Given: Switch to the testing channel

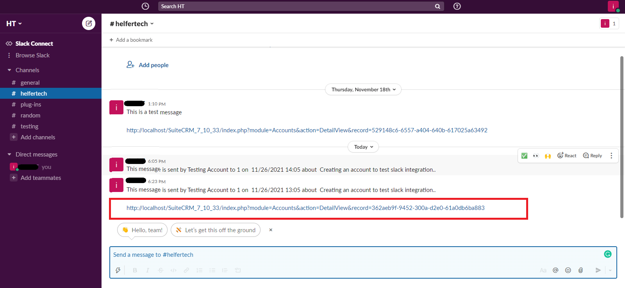Looking at the screenshot, I should point(51,126).
